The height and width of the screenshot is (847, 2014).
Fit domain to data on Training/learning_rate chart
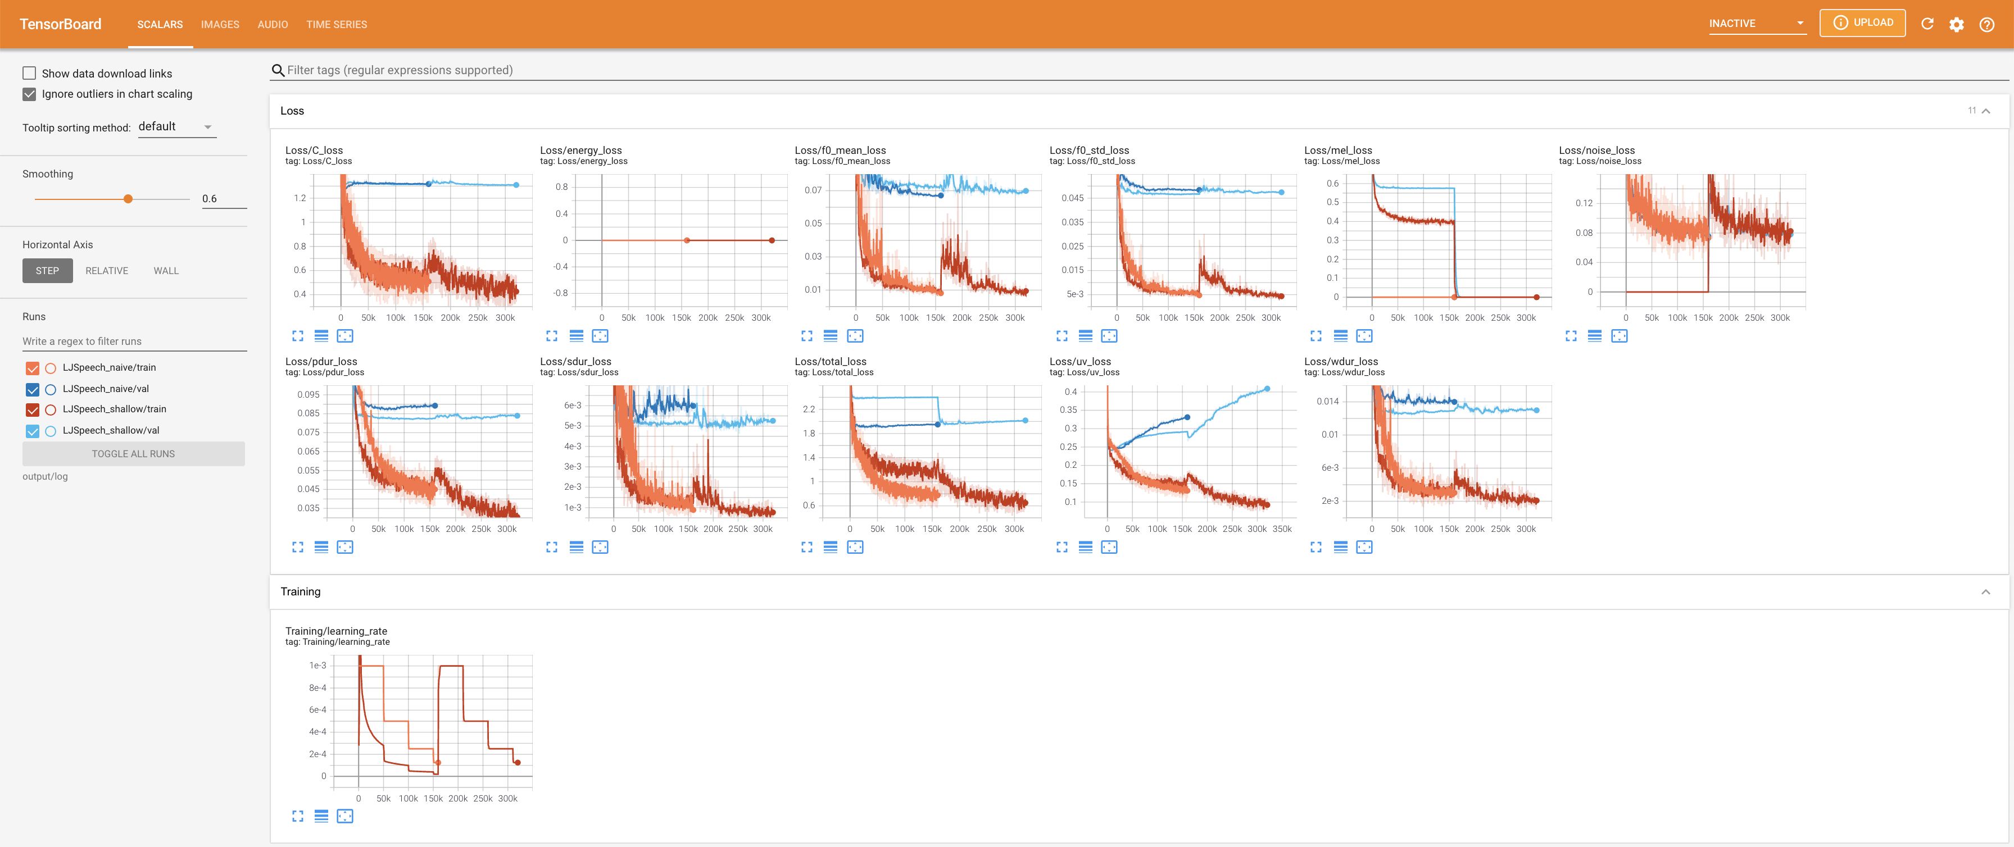[x=345, y=817]
